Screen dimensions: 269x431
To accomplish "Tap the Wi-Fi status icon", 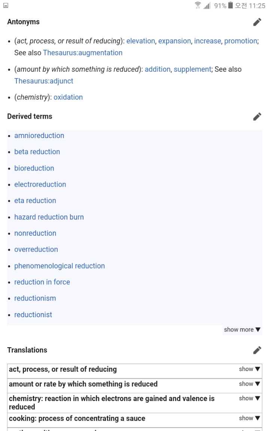I will (x=198, y=6).
